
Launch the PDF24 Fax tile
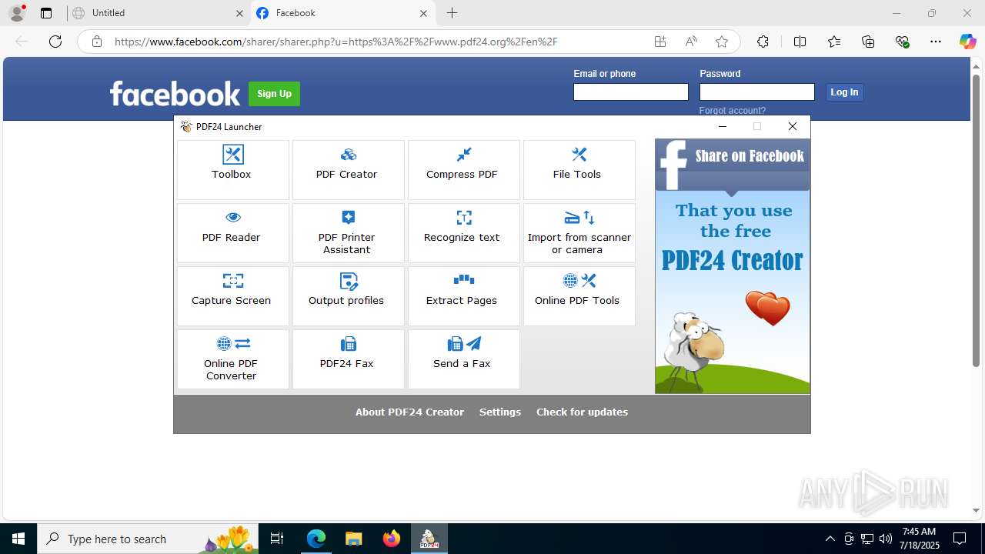348,359
